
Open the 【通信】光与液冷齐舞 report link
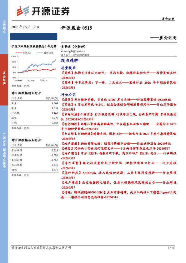click(116, 100)
